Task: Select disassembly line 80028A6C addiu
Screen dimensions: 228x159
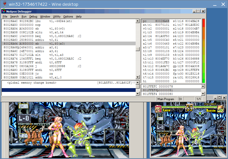Action: pos(69,51)
